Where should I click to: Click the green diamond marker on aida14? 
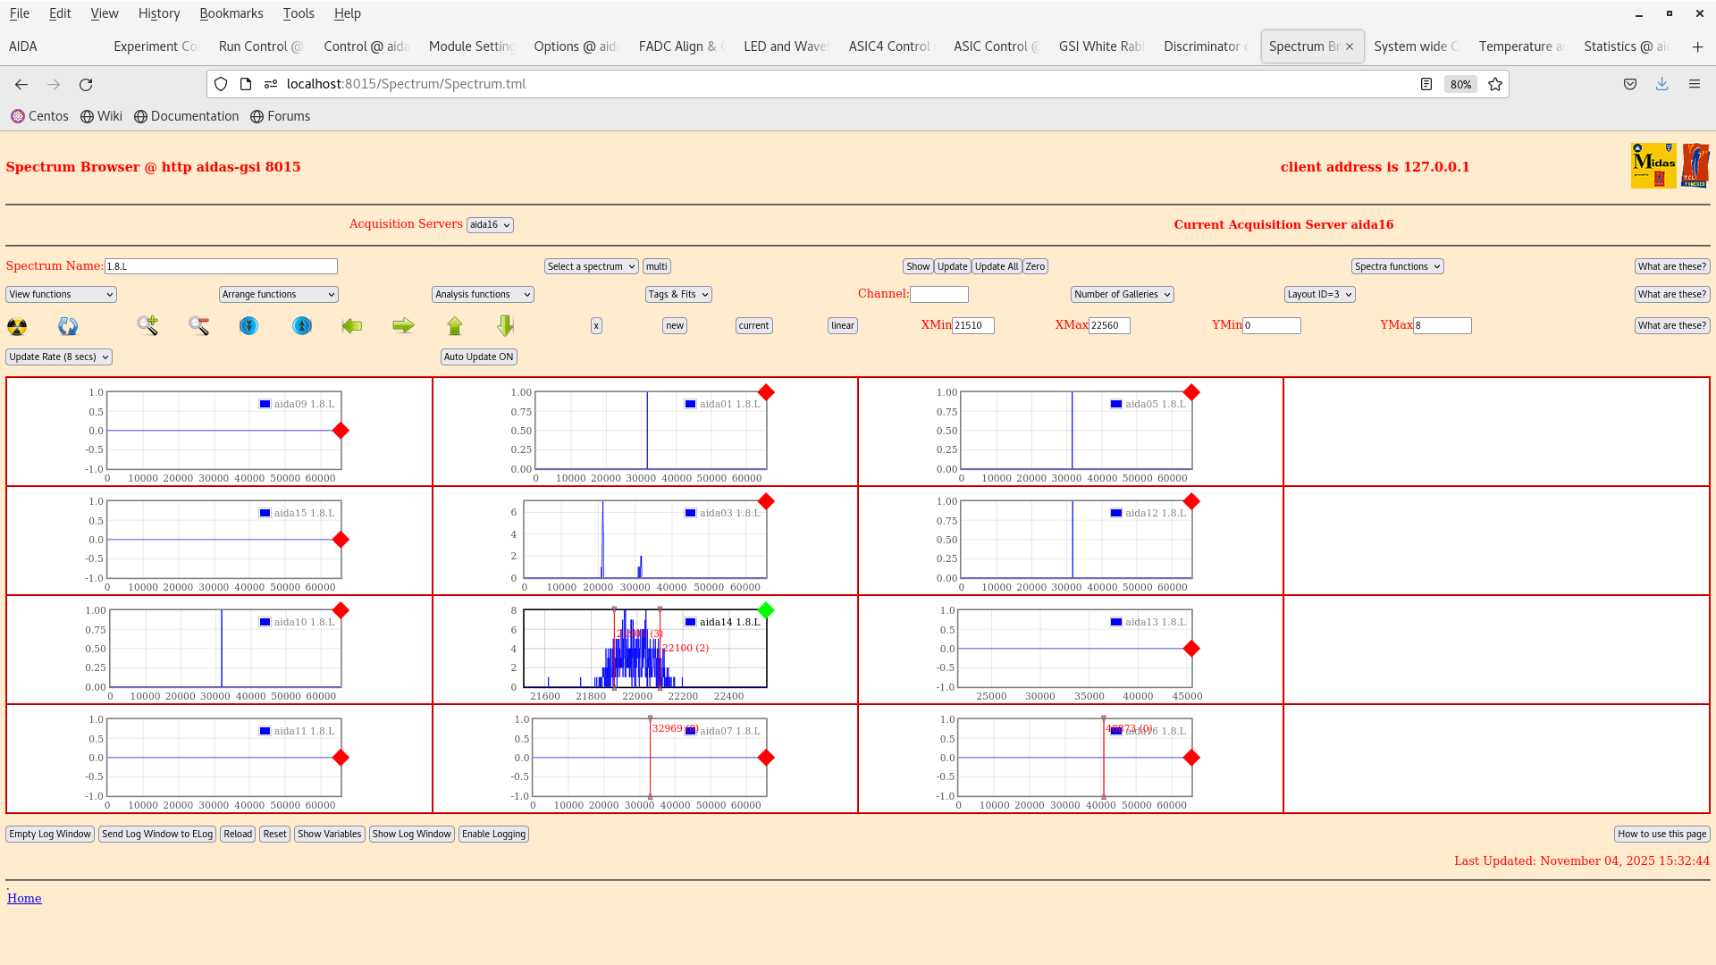(765, 611)
